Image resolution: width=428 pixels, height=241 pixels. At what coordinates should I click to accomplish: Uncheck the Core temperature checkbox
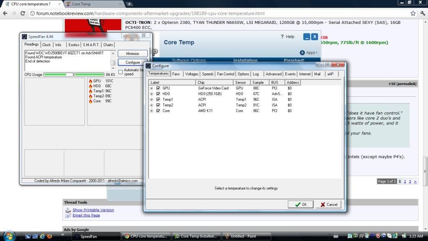[x=158, y=111]
